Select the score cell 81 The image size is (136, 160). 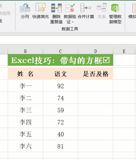point(60,146)
